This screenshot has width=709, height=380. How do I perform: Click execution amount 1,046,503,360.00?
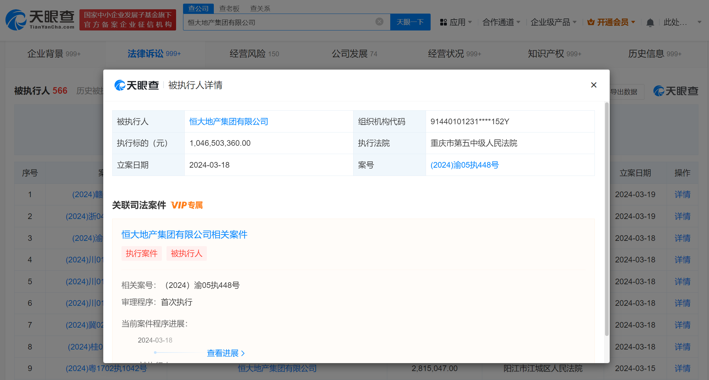[x=220, y=143]
